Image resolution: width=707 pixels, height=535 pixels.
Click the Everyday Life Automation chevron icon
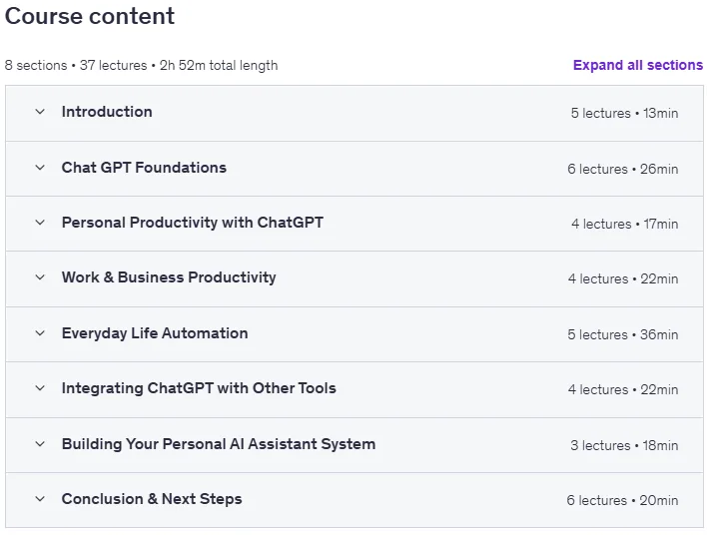[40, 333]
